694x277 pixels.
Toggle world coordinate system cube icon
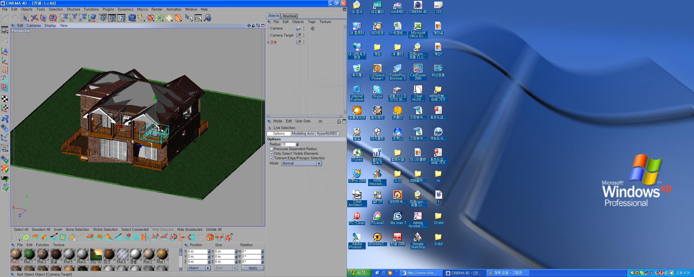click(x=92, y=18)
